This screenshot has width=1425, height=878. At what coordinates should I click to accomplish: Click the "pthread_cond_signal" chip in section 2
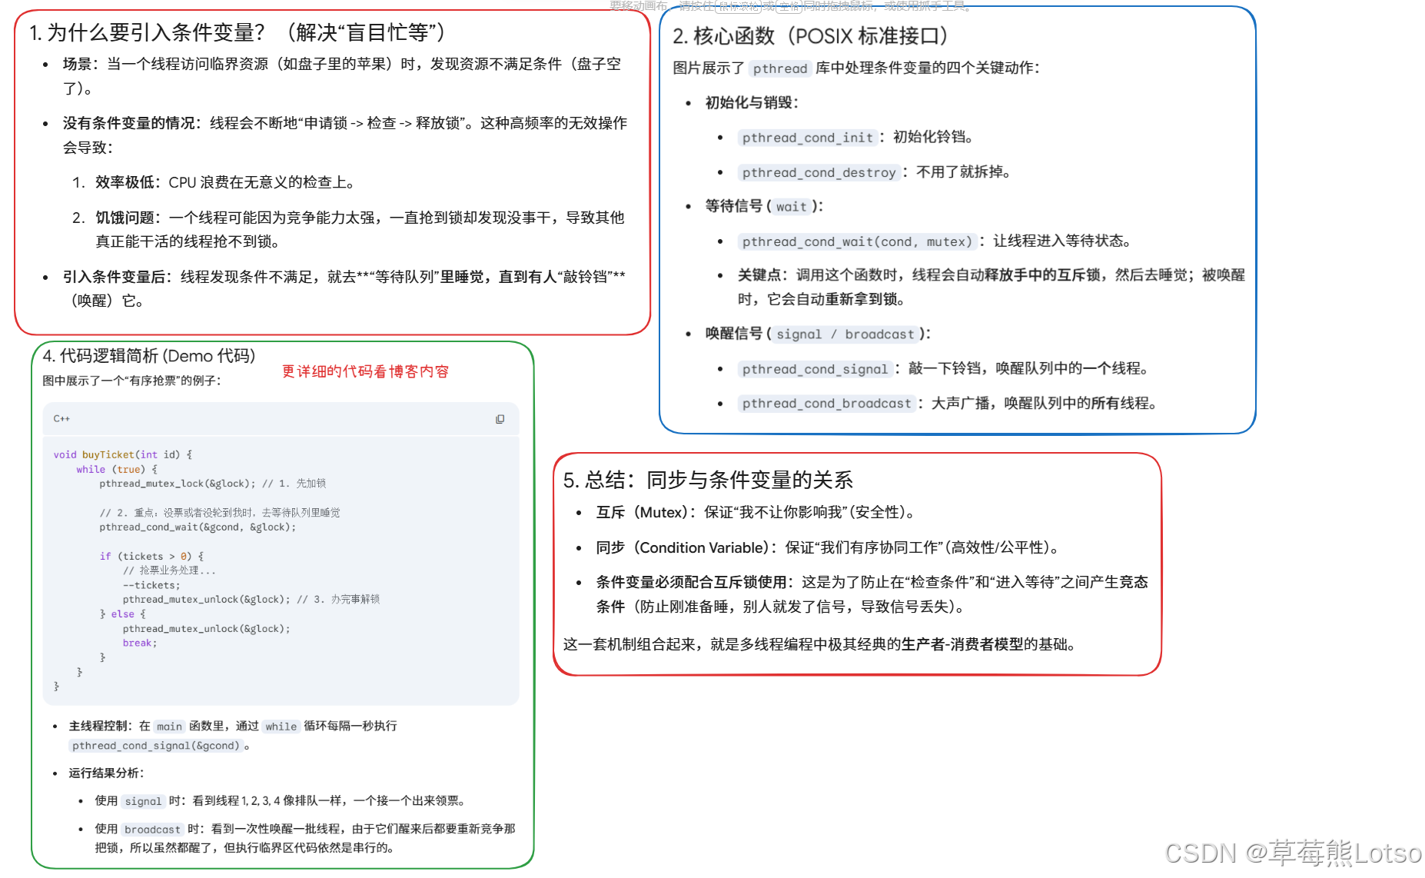click(x=815, y=369)
